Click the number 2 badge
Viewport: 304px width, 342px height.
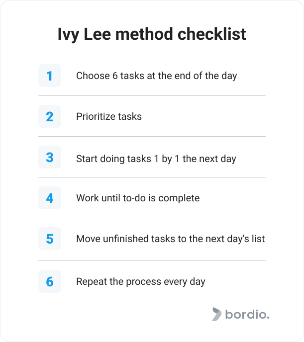(x=50, y=116)
